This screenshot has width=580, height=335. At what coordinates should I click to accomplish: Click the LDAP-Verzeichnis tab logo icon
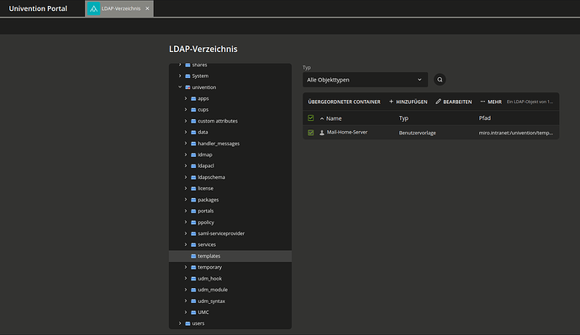coord(93,8)
